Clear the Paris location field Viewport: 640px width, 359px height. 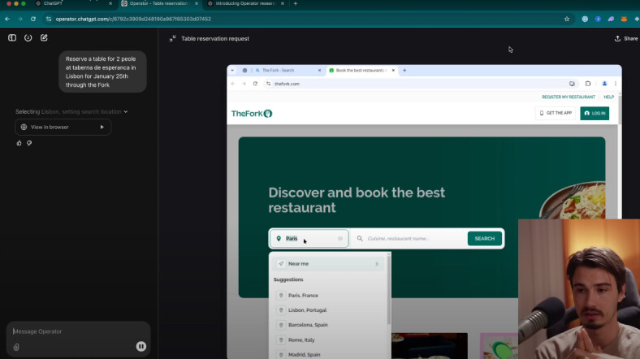pos(340,239)
